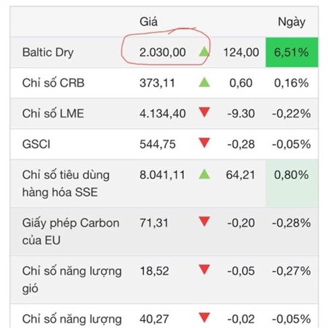Viewport: 328px width, 328px height.
Task: Open the Chỉ số LME entry
Action: 53,113
